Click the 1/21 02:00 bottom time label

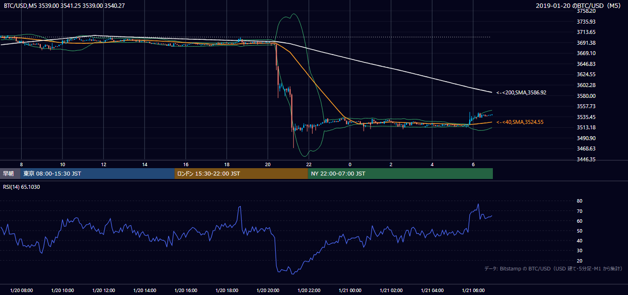click(x=391, y=291)
